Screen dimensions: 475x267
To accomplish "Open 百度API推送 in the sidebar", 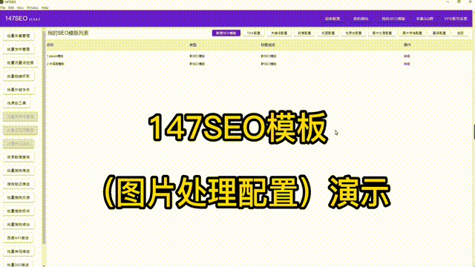I will (18, 238).
